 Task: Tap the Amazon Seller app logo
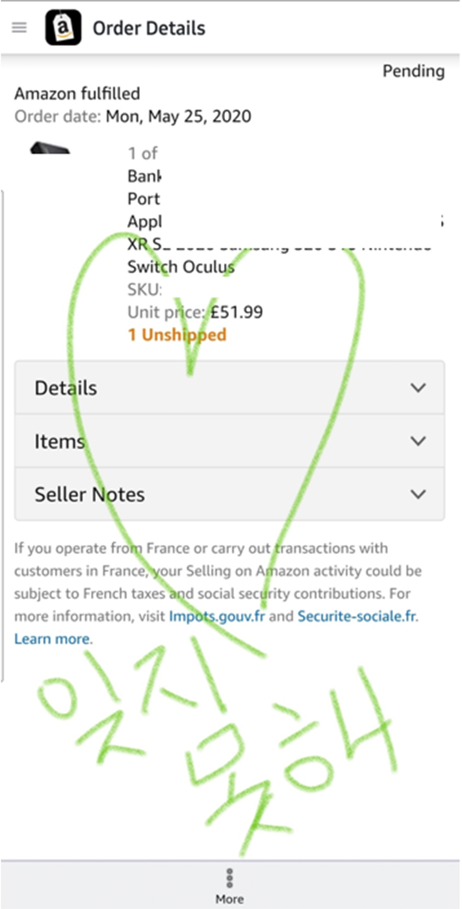click(x=63, y=28)
